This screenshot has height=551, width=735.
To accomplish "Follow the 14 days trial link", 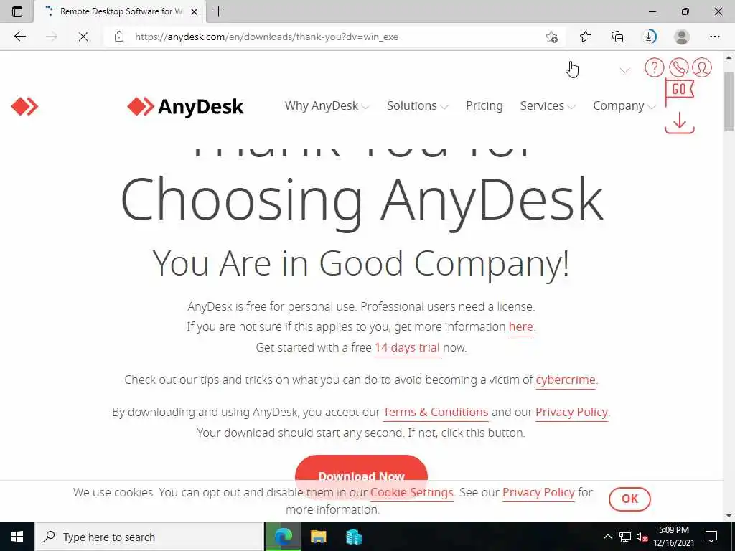I will tap(407, 348).
